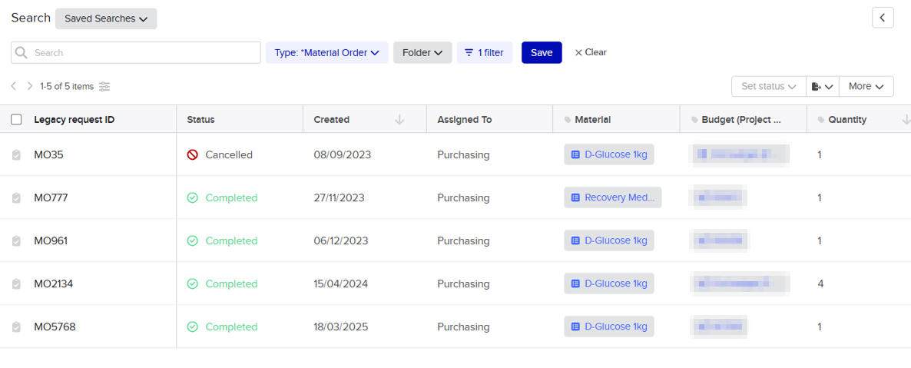The width and height of the screenshot is (911, 368).
Task: Open the Set status menu
Action: point(768,87)
